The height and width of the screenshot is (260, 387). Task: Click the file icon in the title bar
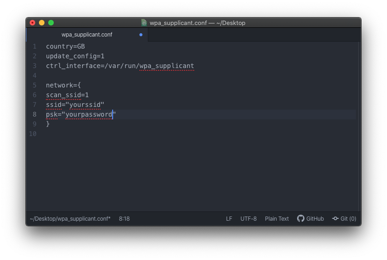point(144,23)
